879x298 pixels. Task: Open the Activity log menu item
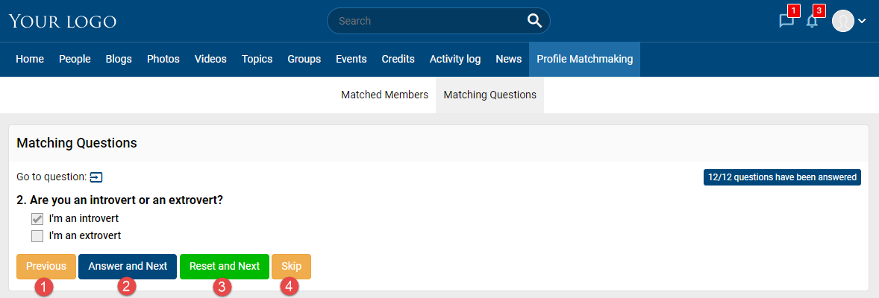click(455, 60)
